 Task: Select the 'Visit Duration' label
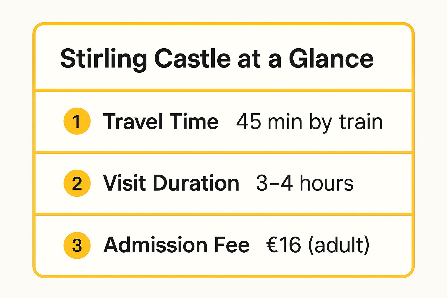[171, 183]
